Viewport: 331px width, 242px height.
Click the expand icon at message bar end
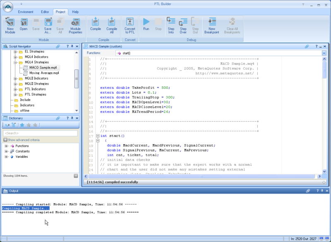[x=324, y=182]
